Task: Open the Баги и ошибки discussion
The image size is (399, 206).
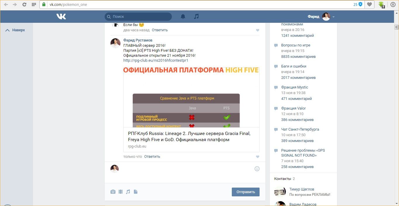Action: click(x=293, y=66)
